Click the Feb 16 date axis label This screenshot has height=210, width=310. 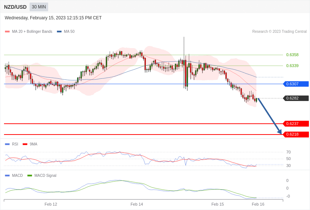(258, 204)
